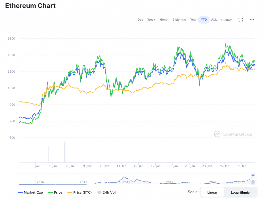Viewport: 264px width, 199px height.
Task: Enter fullscreen chart mode
Action: [241, 20]
